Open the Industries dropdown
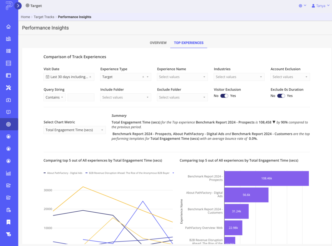Image resolution: width=332 pixels, height=246 pixels. [239, 77]
